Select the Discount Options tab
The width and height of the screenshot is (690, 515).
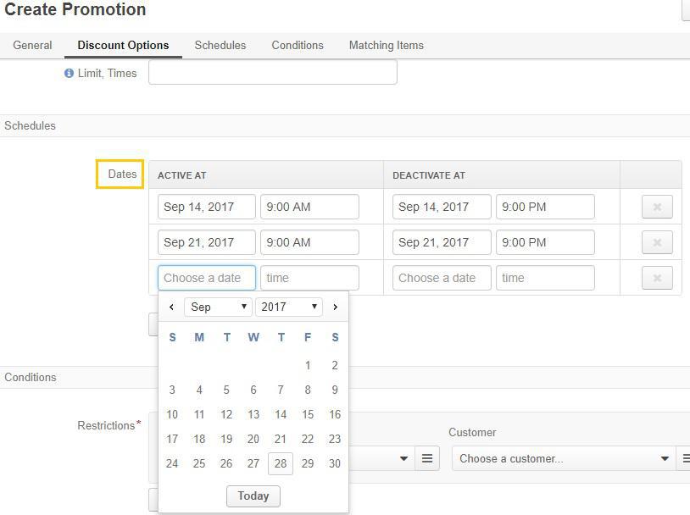click(x=123, y=45)
